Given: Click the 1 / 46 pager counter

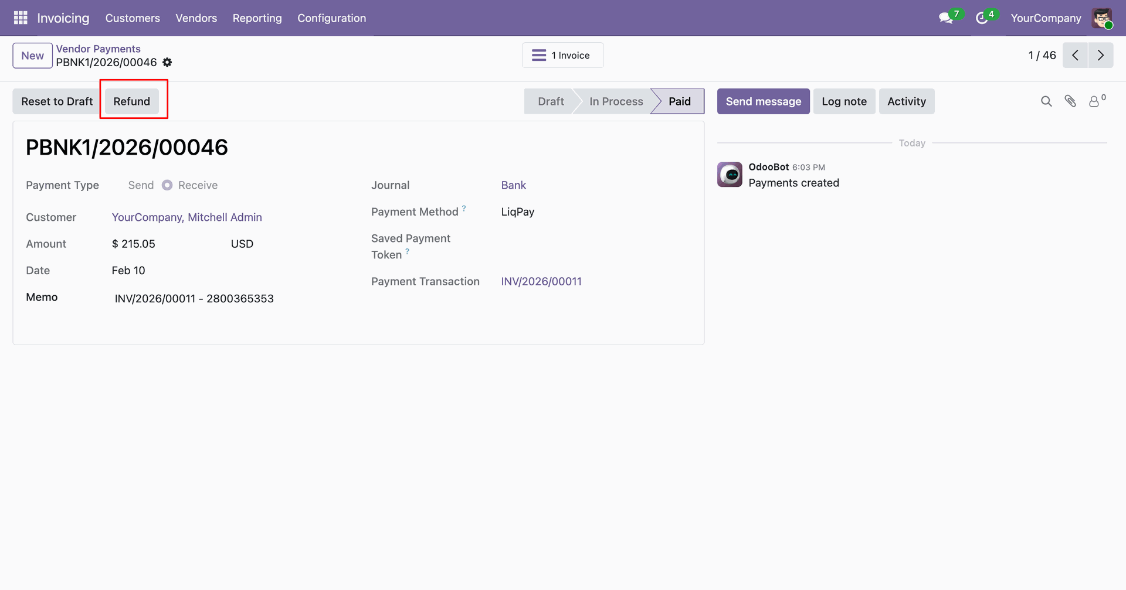Looking at the screenshot, I should click(1042, 55).
